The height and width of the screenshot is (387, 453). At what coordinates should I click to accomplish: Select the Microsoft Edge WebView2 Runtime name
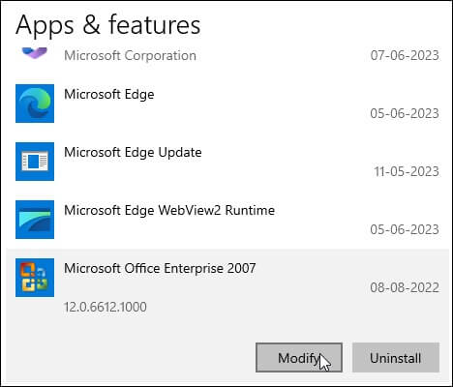pyautogui.click(x=169, y=211)
